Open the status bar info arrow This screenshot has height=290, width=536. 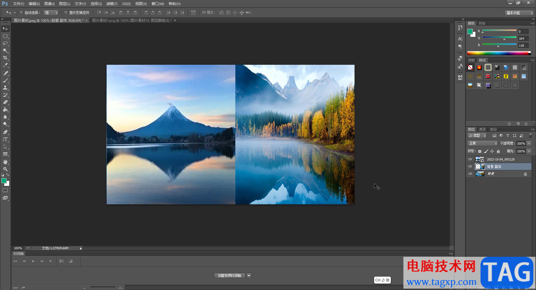[81, 248]
